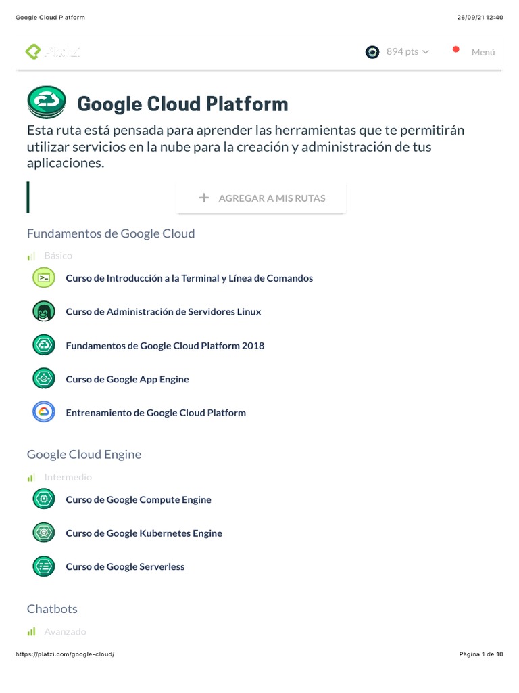Viewport: 519px width, 693px height.
Task: Open Curso de Administración de Servidores Linux
Action: tap(164, 311)
